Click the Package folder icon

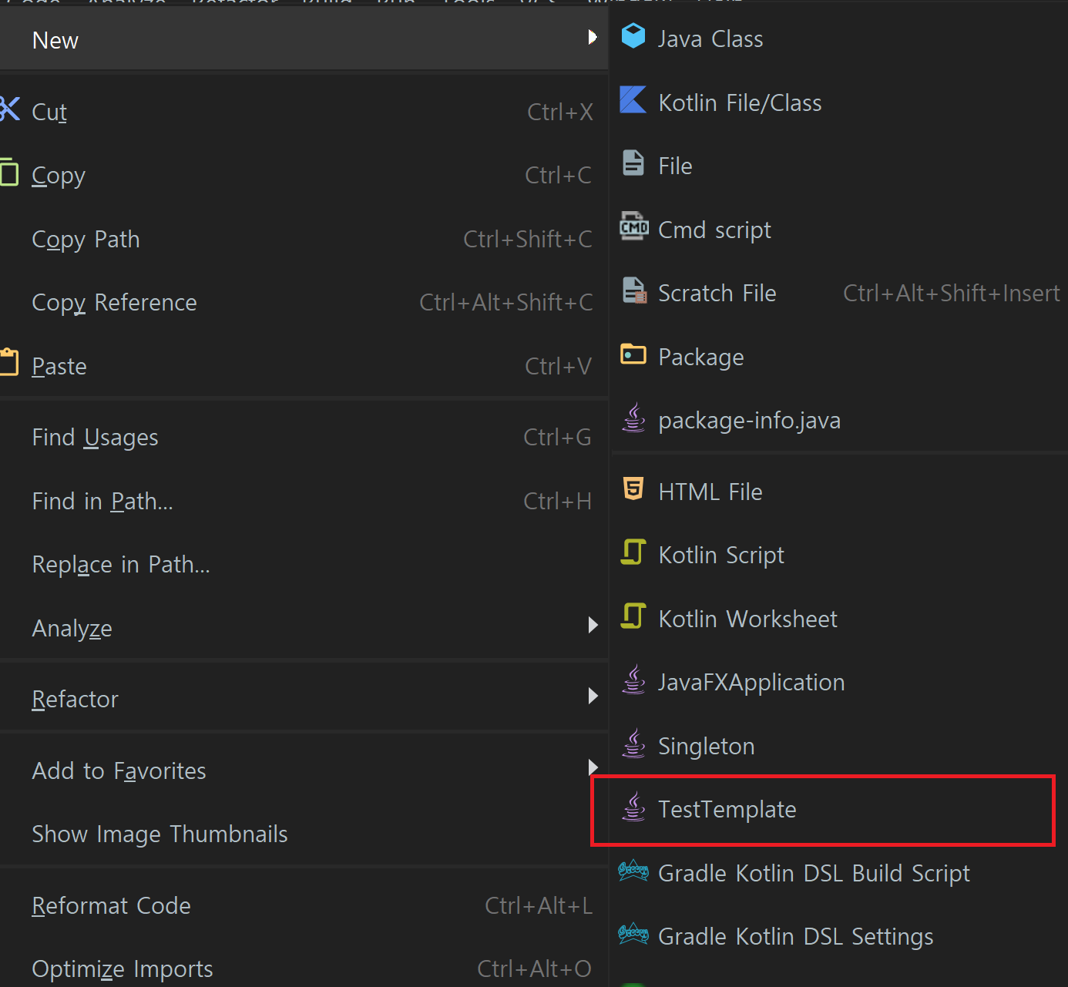click(x=633, y=354)
